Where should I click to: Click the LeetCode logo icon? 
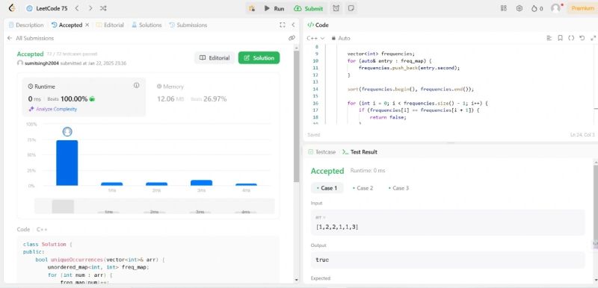(x=12, y=8)
